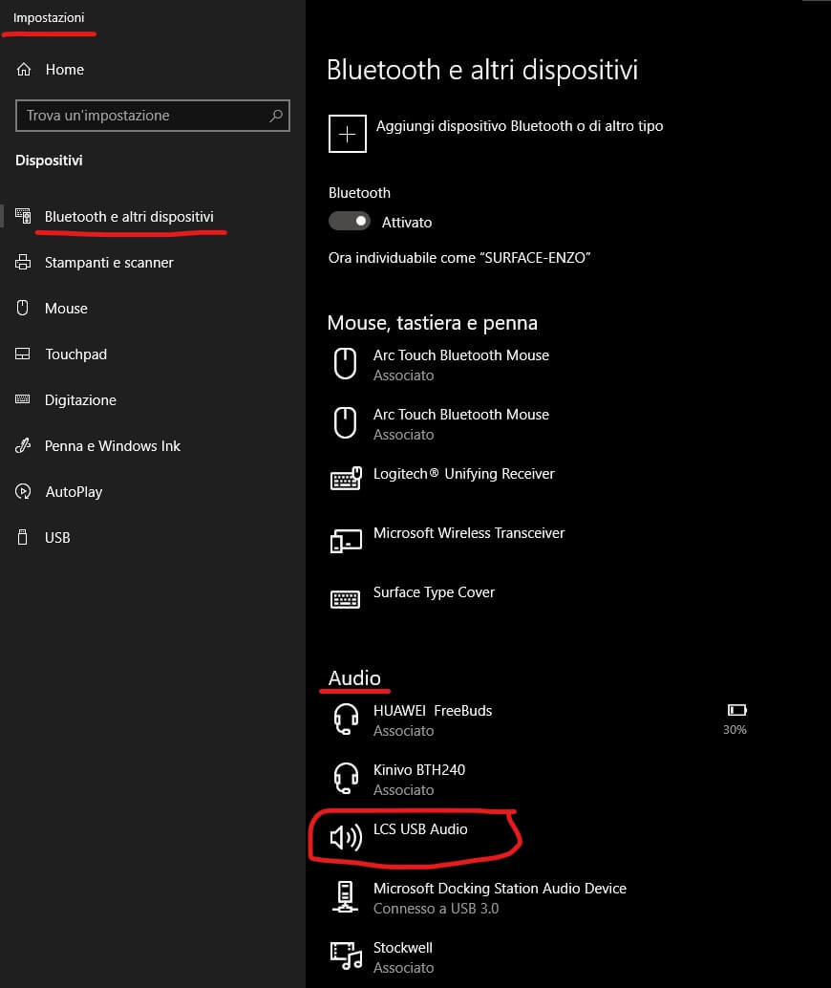This screenshot has height=988, width=831.
Task: Click Aggiungi dispositivo Bluetooth o di altro tipo
Action: 519,126
